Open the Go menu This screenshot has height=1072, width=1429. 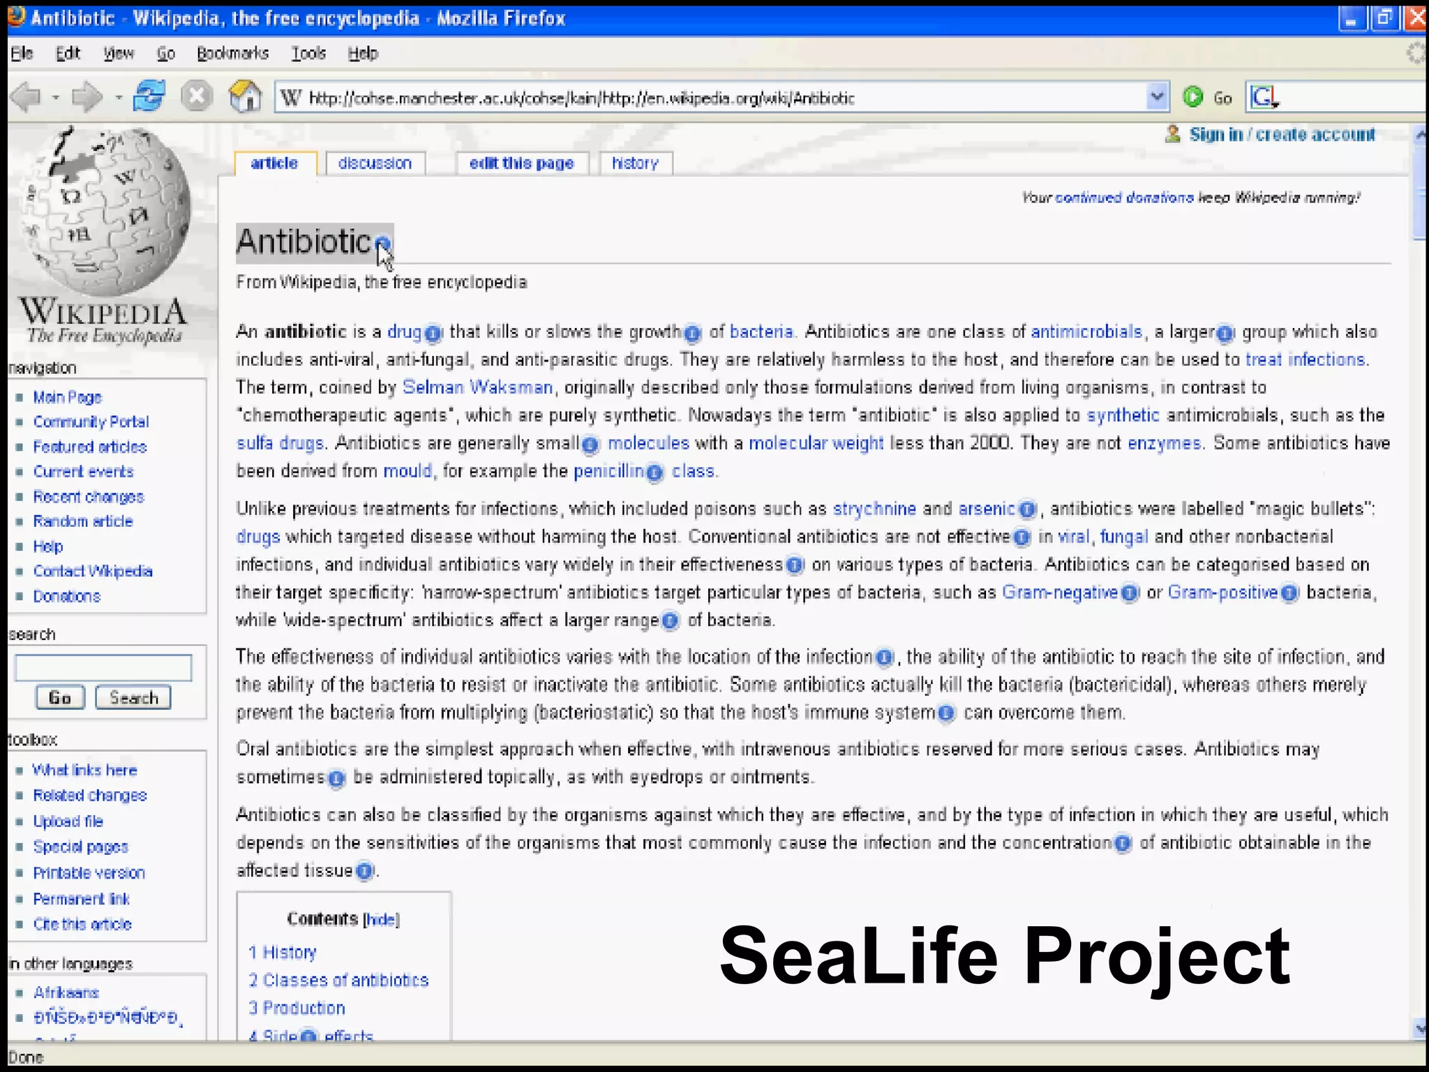165,53
